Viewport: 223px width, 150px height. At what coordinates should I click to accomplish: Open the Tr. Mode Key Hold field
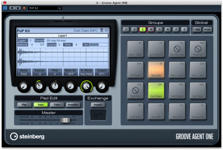pyautogui.click(x=86, y=72)
